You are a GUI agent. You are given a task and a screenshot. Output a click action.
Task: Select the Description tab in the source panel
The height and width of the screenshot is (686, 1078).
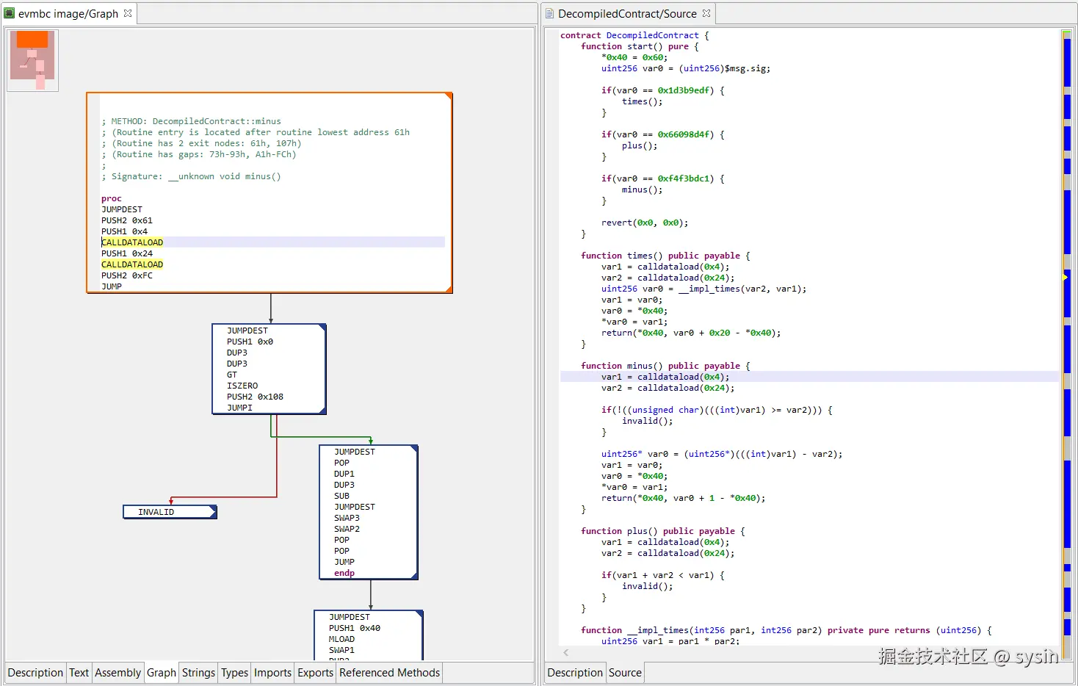coord(574,672)
